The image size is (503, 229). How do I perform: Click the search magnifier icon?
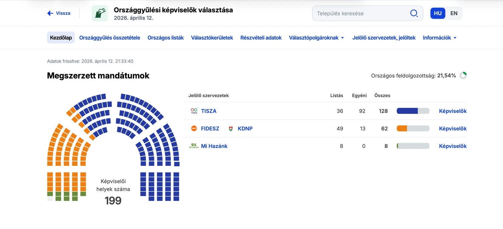coord(414,13)
